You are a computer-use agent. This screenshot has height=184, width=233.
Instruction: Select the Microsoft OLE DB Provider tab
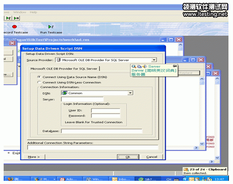tap(64, 69)
